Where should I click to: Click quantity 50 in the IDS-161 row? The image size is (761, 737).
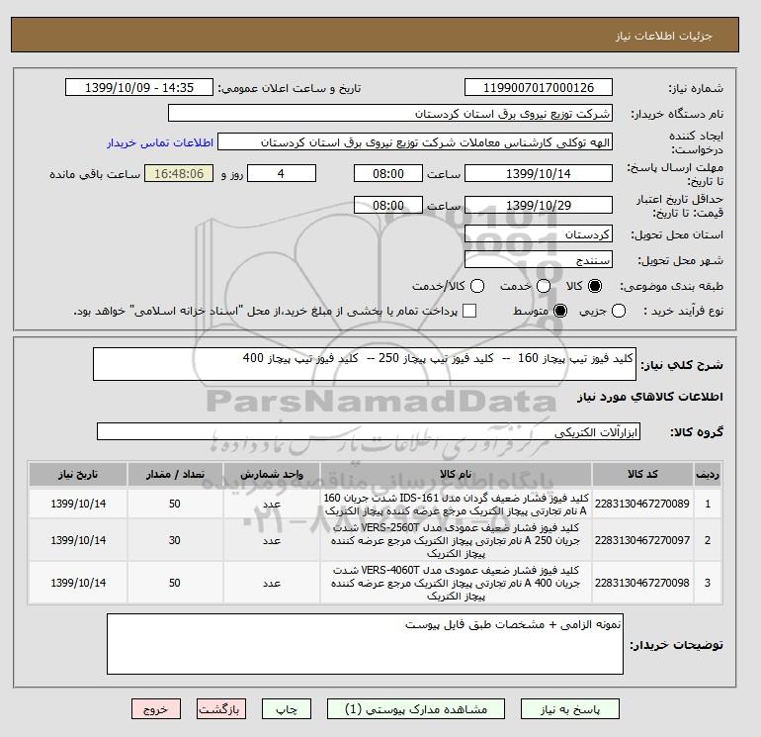[x=175, y=504]
